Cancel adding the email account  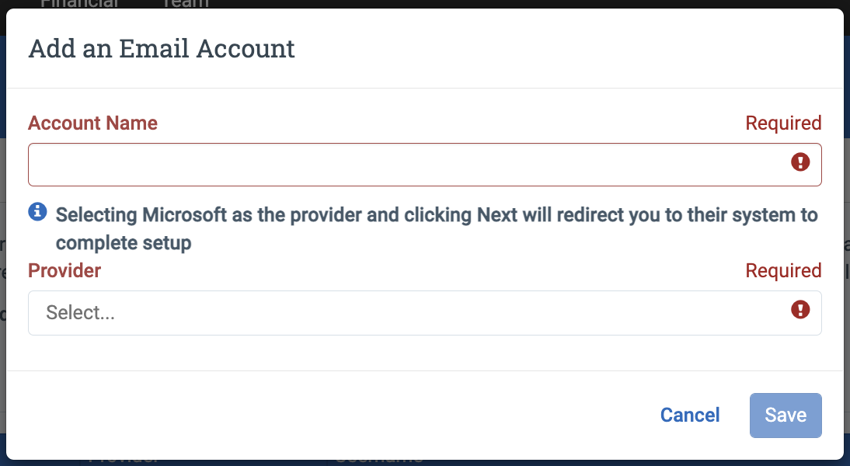pyautogui.click(x=689, y=415)
